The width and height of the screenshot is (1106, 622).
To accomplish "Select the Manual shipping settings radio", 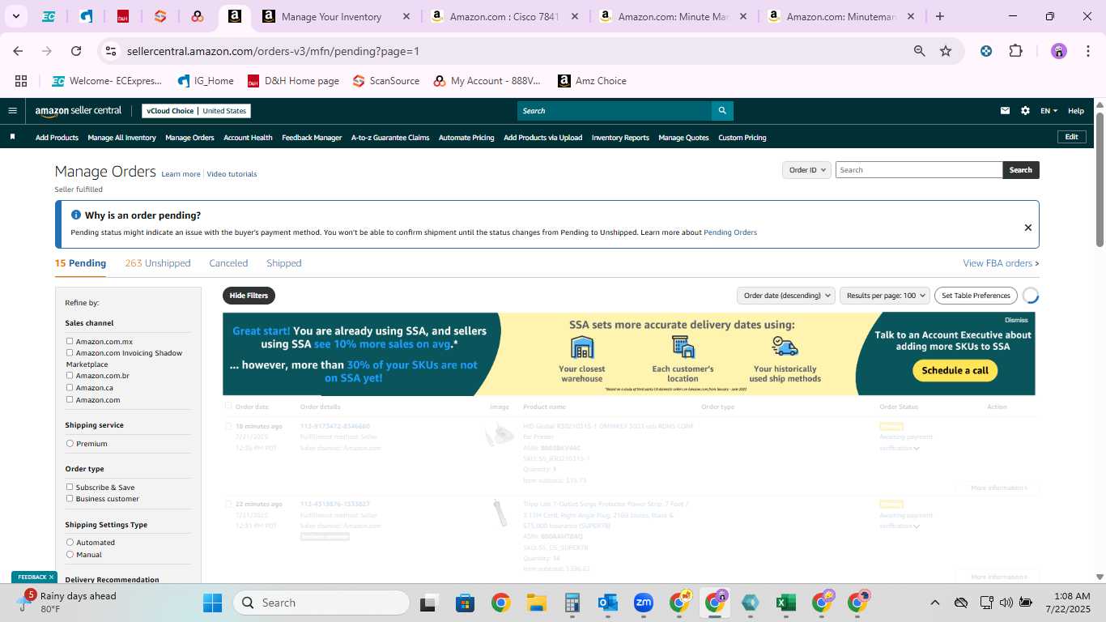I will tap(70, 555).
